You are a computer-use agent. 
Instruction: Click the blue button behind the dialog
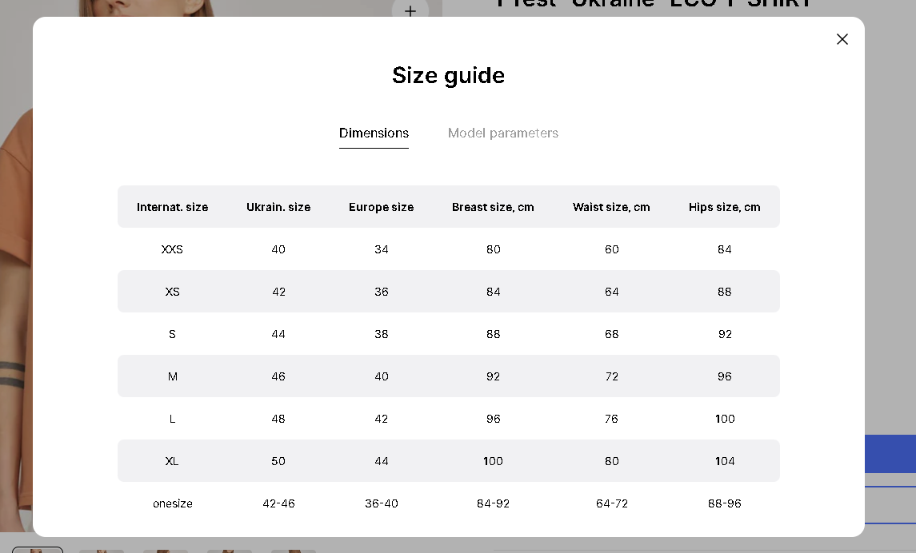point(890,454)
